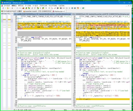
Task: Click the Last File toolbar icon
Action: click(75, 8)
